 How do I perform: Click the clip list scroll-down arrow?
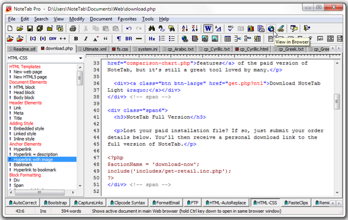tap(80, 186)
